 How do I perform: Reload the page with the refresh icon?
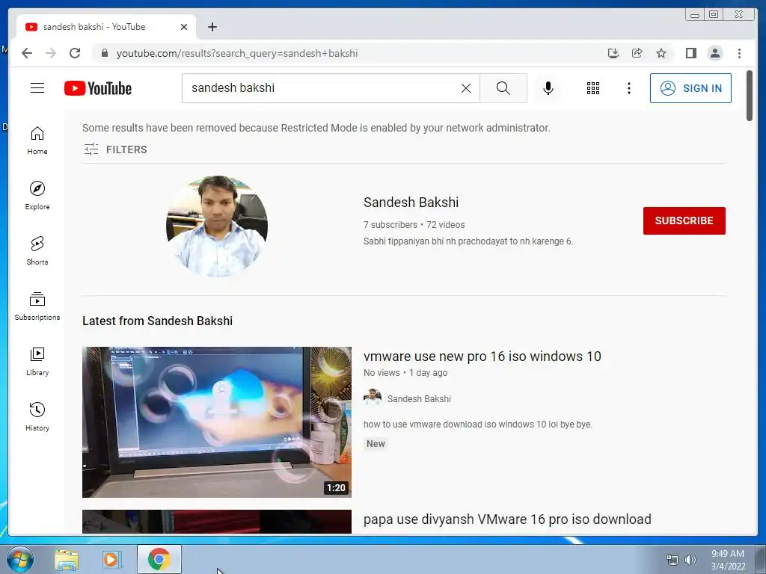[x=75, y=53]
